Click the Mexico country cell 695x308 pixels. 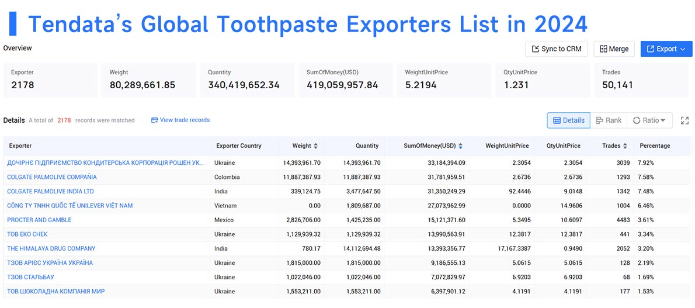click(x=224, y=220)
